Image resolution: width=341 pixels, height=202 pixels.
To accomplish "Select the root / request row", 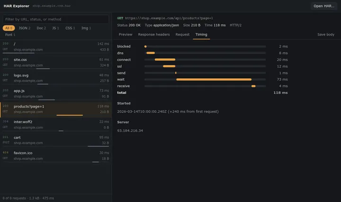I will click(x=56, y=48).
